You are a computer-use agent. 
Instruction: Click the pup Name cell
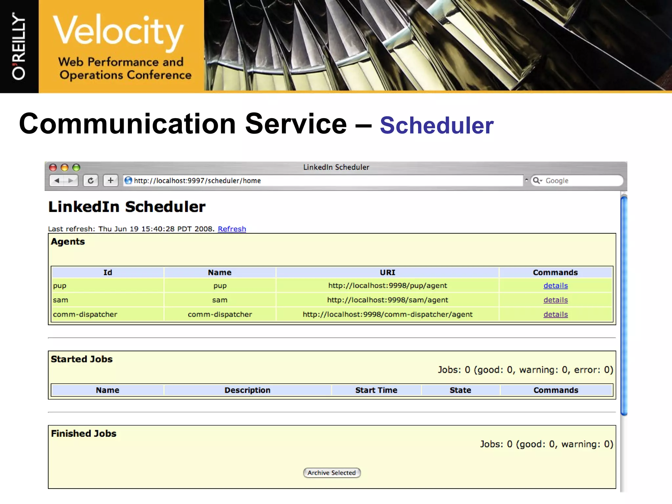[x=220, y=285]
